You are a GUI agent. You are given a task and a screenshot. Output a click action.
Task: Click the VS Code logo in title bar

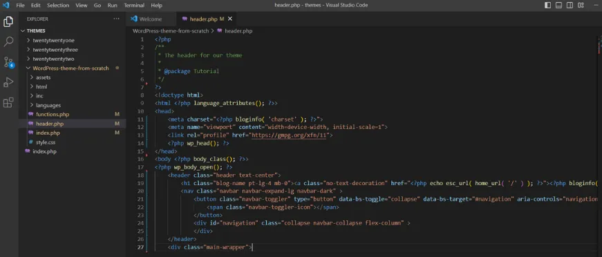[x=6, y=5]
